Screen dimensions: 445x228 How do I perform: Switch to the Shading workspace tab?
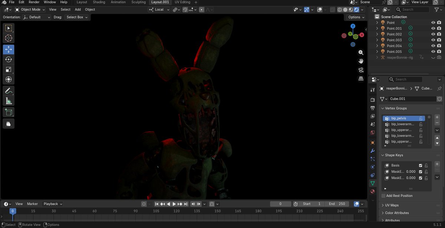point(99,2)
